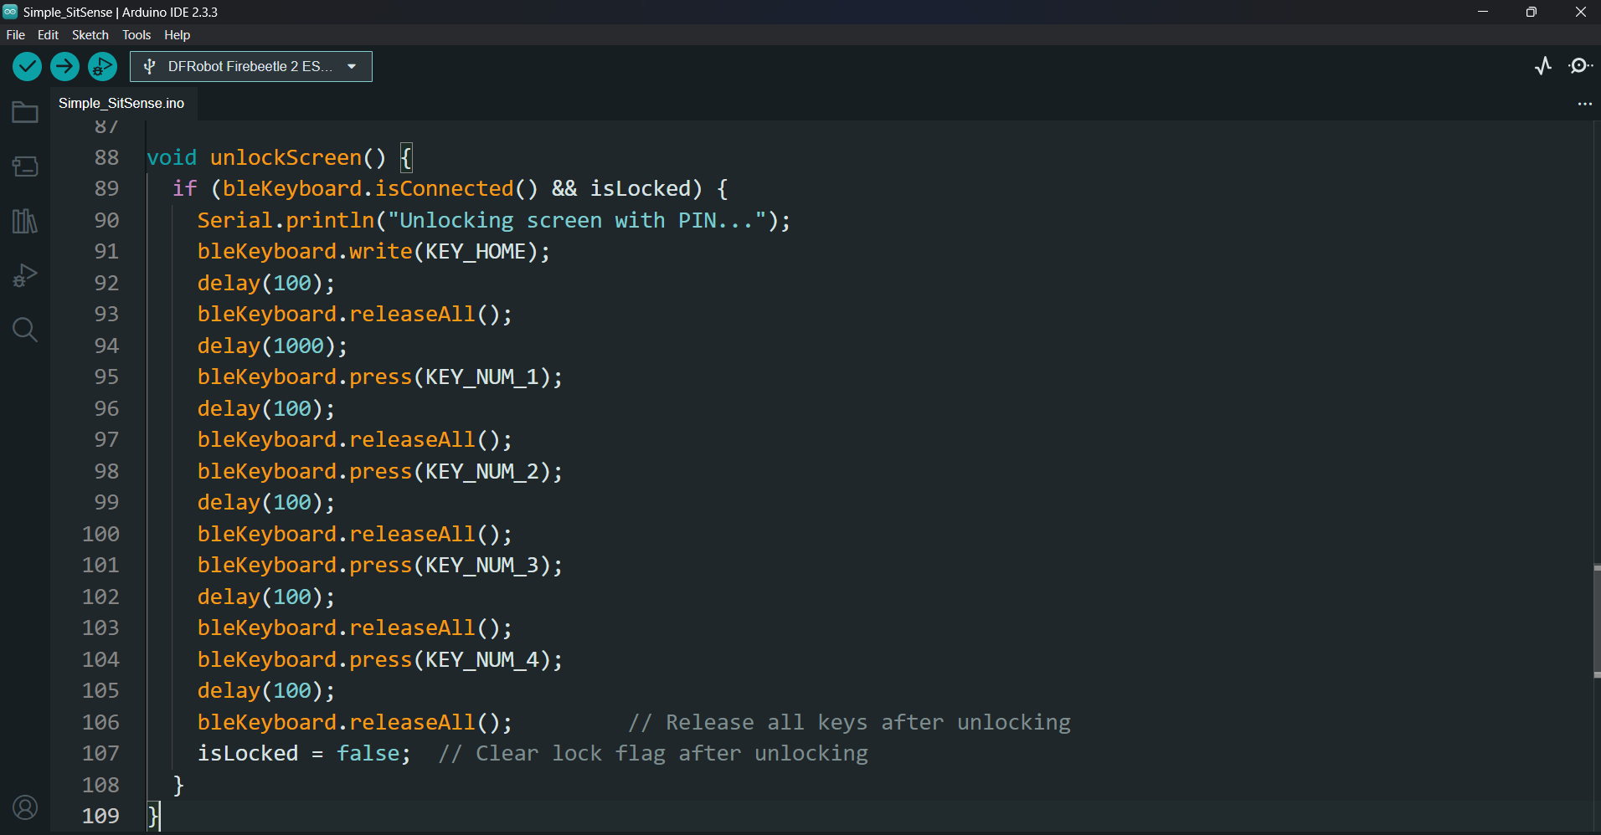Screen dimensions: 1601x835
Task: Click the 'unlockScreen' function name
Action: (x=286, y=157)
